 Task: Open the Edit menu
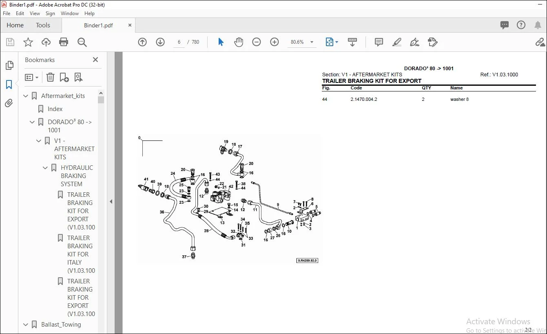(x=20, y=13)
